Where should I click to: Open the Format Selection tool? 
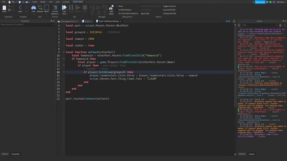(x=55, y=9)
